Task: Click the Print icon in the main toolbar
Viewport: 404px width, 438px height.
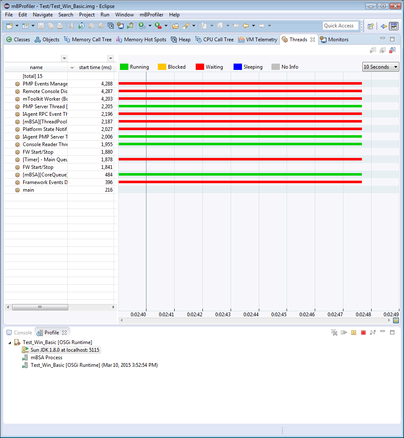Action: click(x=60, y=26)
